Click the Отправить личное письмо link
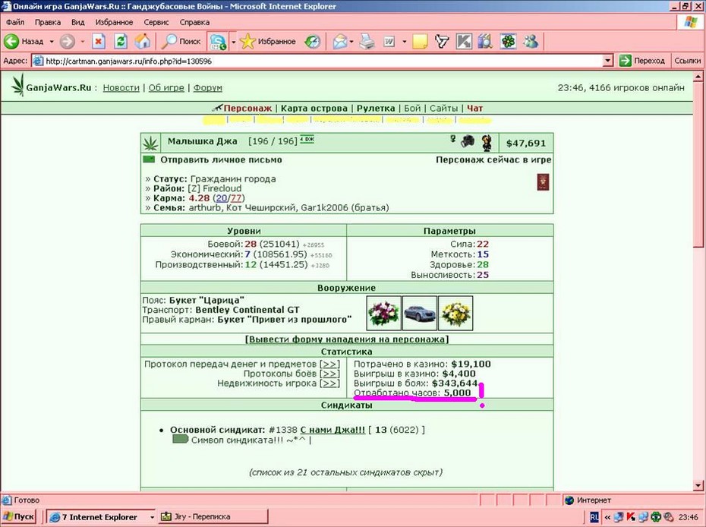Image resolution: width=706 pixels, height=527 pixels. (x=221, y=160)
